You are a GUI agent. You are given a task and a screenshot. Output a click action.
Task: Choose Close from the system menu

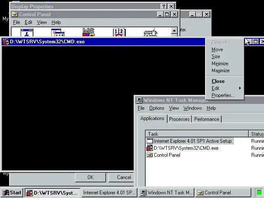(224, 81)
